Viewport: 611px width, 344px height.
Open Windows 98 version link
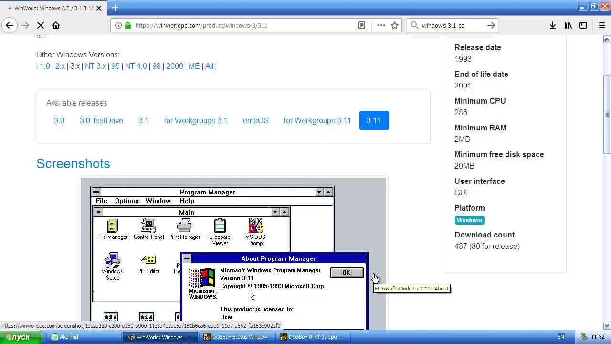coord(157,66)
